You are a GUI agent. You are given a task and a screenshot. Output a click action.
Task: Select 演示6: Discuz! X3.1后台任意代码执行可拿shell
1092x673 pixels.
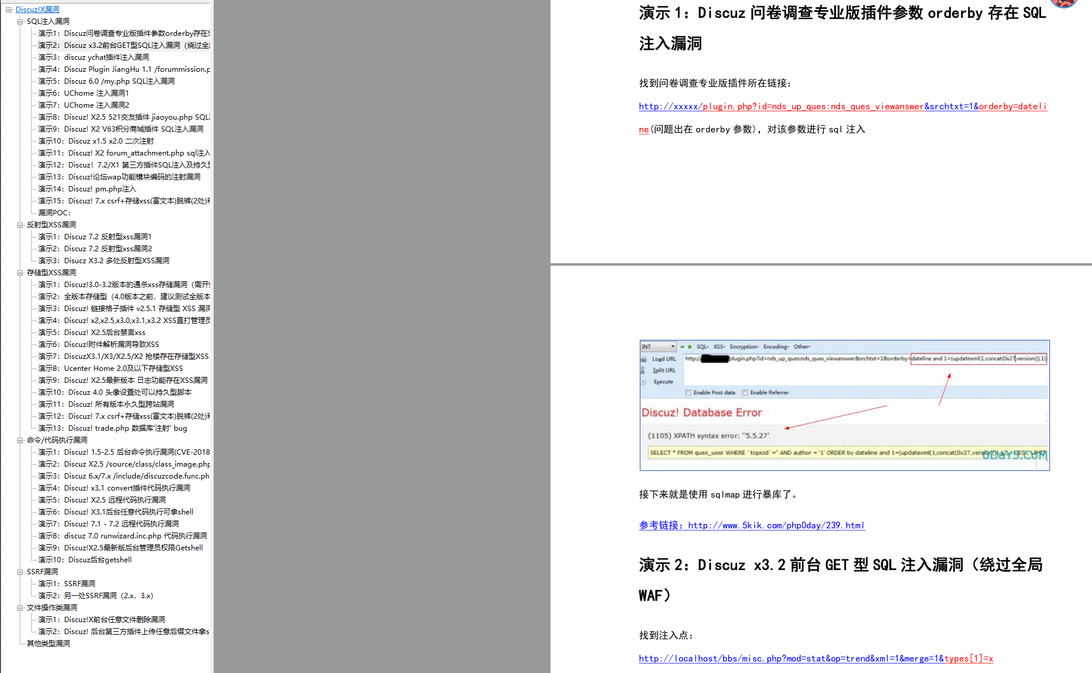115,512
